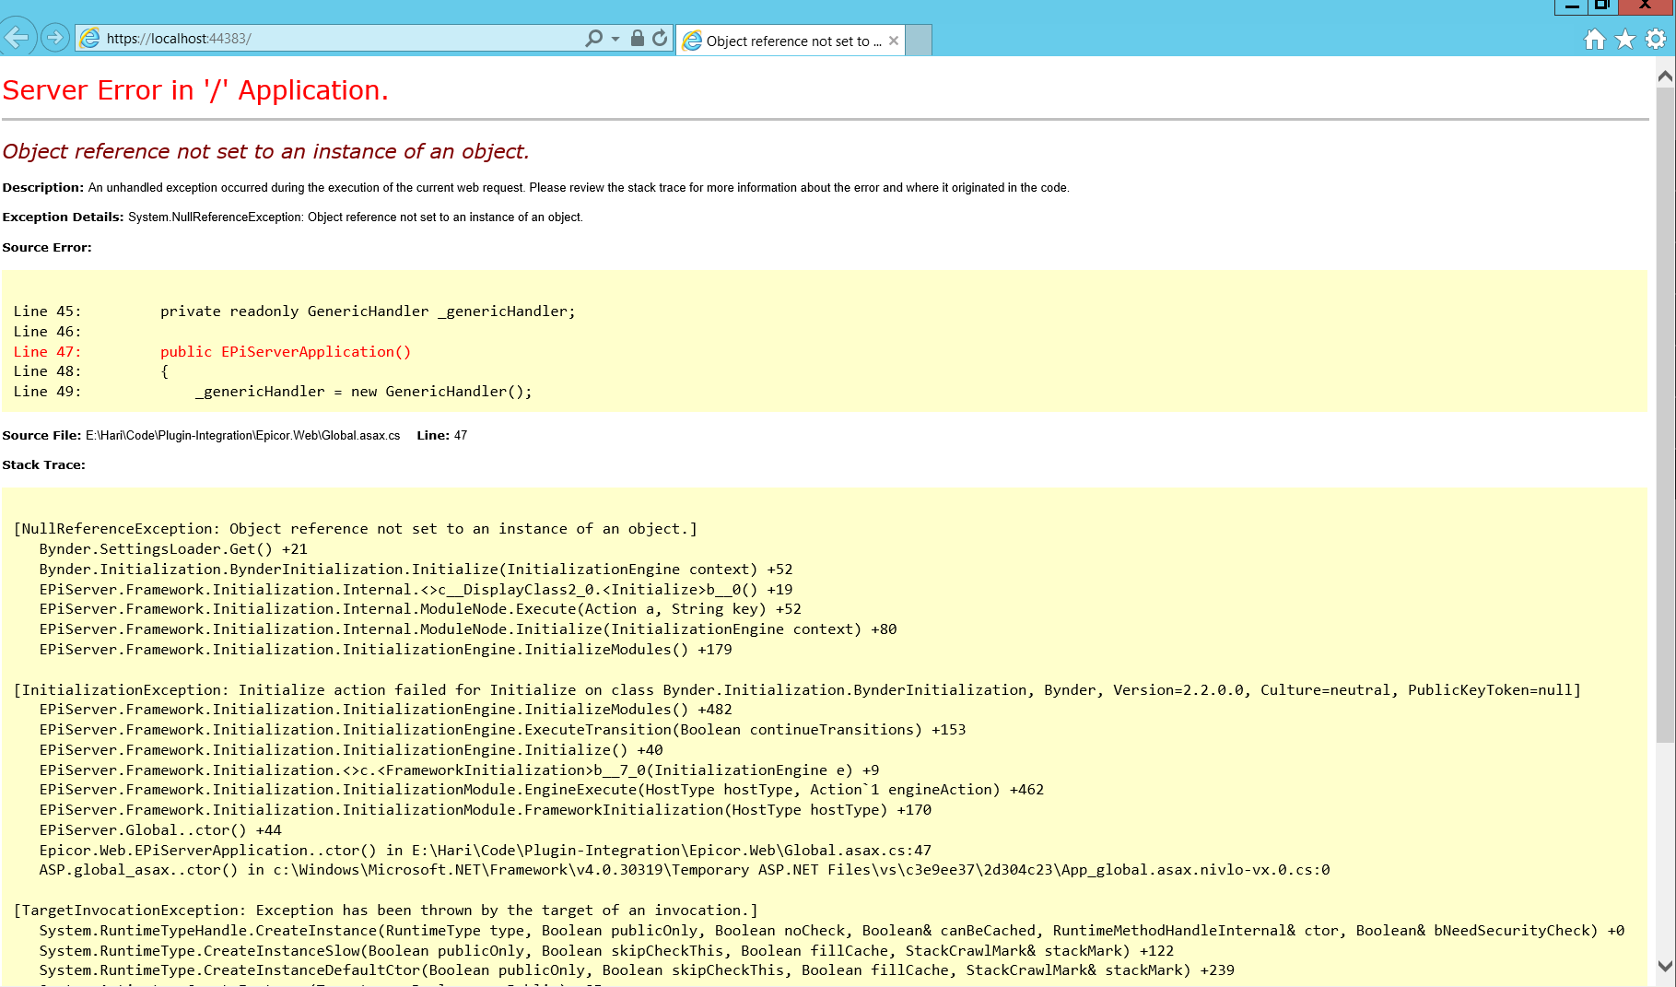Refresh the page with the reload icon
The image size is (1676, 987).
660,38
